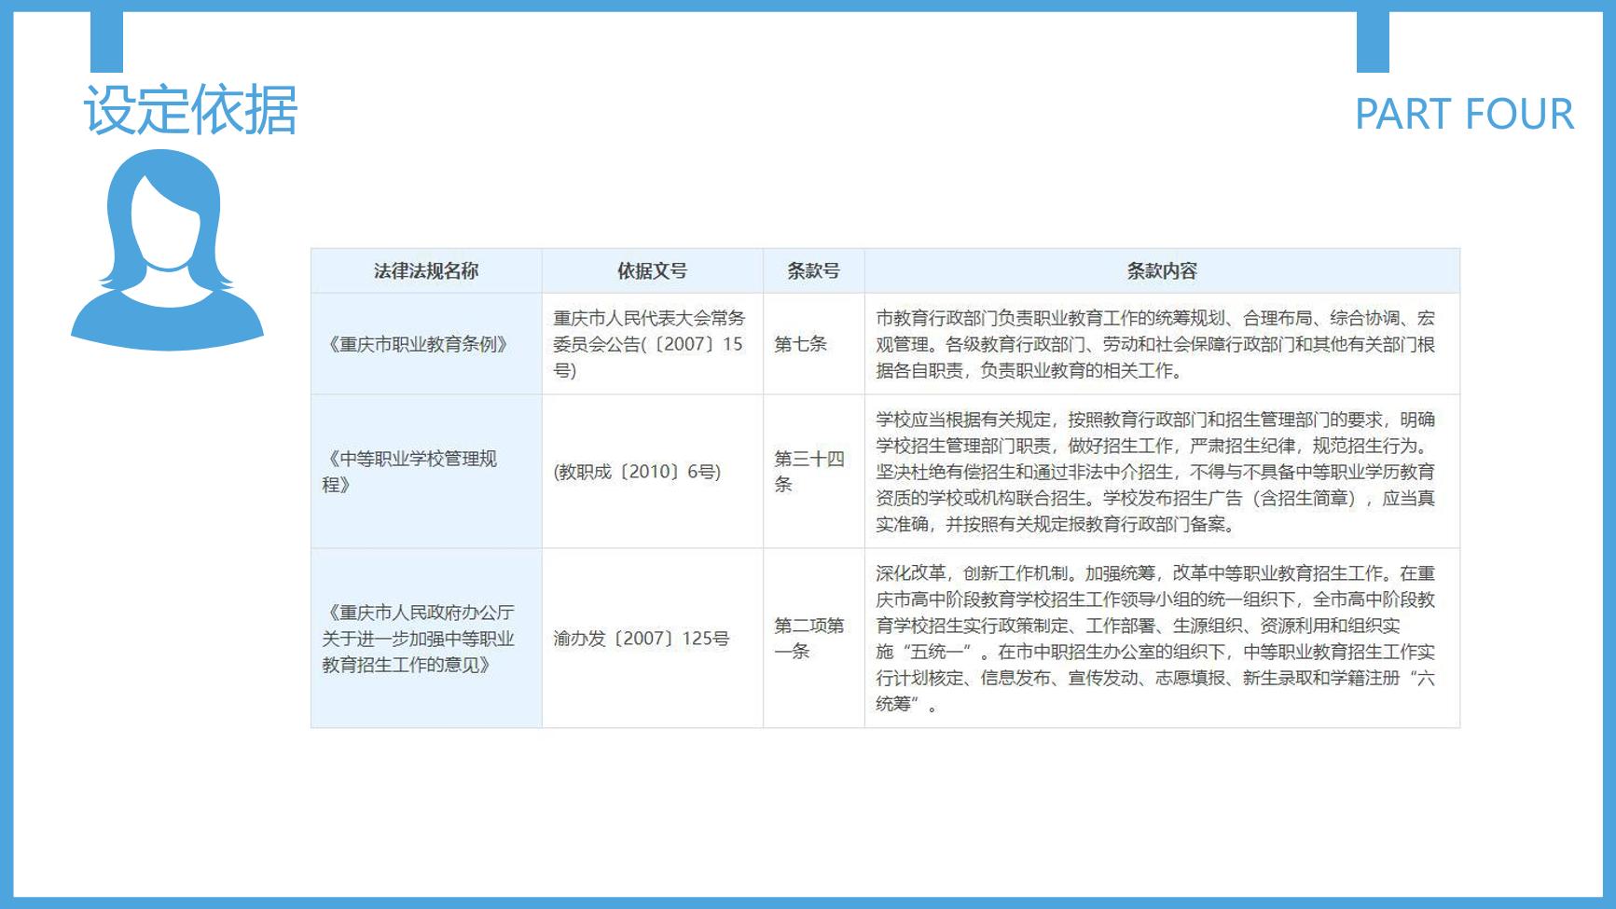Click the blue tab shape above PART FOUR
Screen dimensions: 1616x909
[1373, 42]
